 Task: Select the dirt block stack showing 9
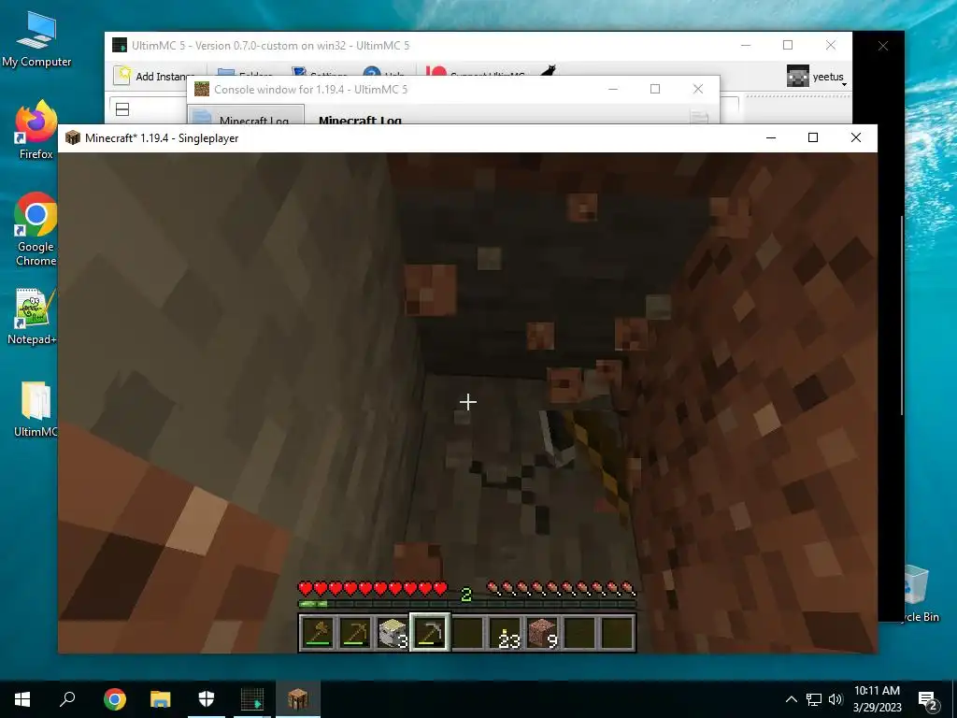[542, 633]
